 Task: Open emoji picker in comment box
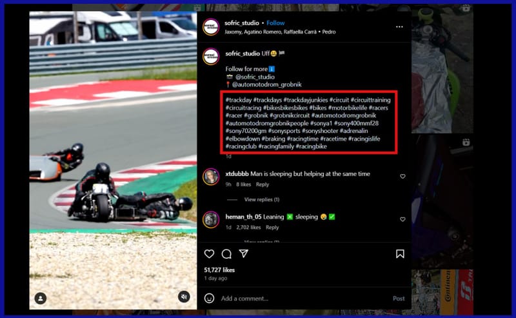pos(209,298)
